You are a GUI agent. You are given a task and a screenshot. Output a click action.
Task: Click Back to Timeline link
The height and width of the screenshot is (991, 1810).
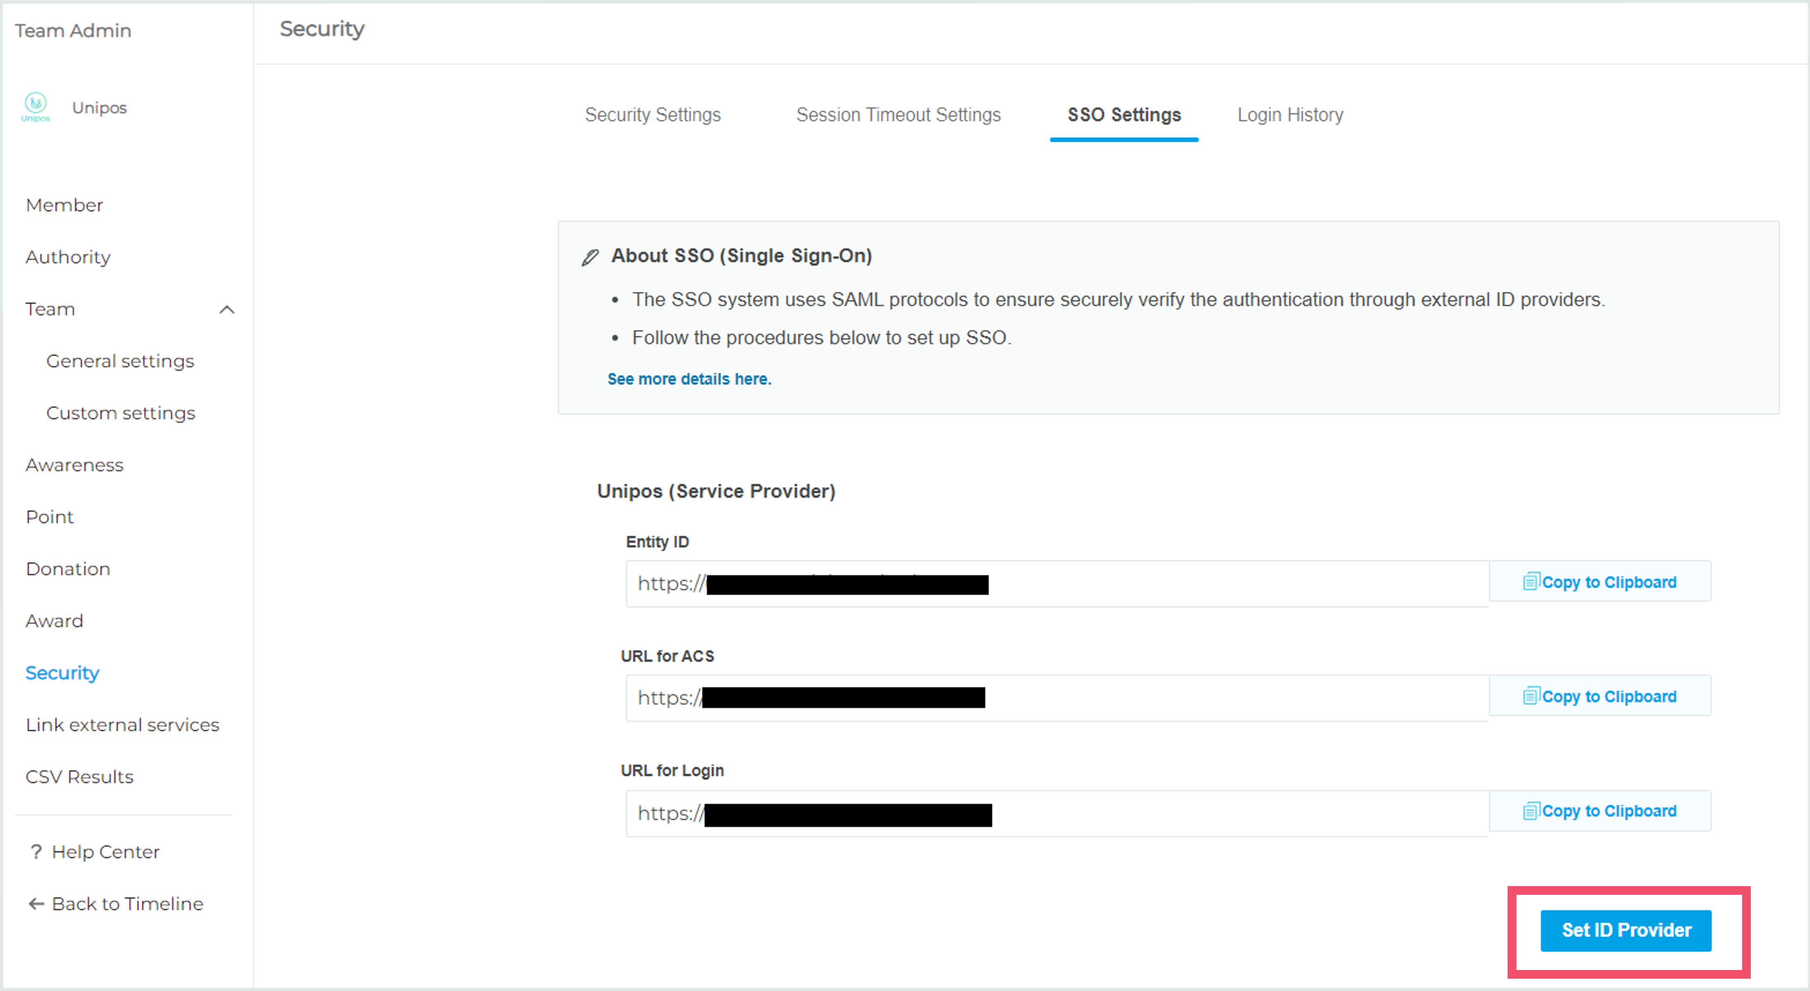127,904
